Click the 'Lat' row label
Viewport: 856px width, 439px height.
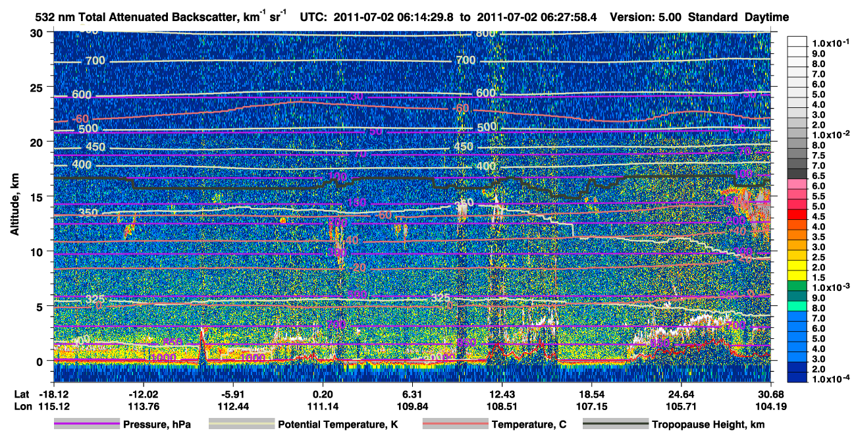[x=22, y=394]
